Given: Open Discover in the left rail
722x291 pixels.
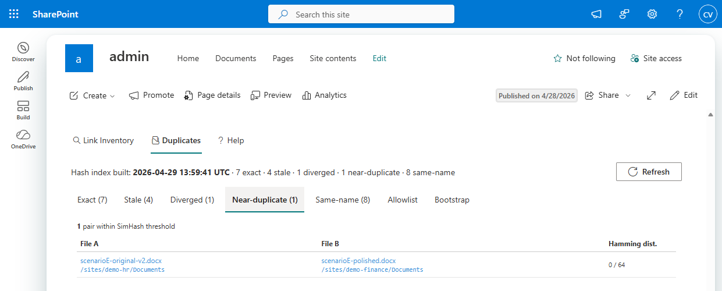Looking at the screenshot, I should coord(23,52).
